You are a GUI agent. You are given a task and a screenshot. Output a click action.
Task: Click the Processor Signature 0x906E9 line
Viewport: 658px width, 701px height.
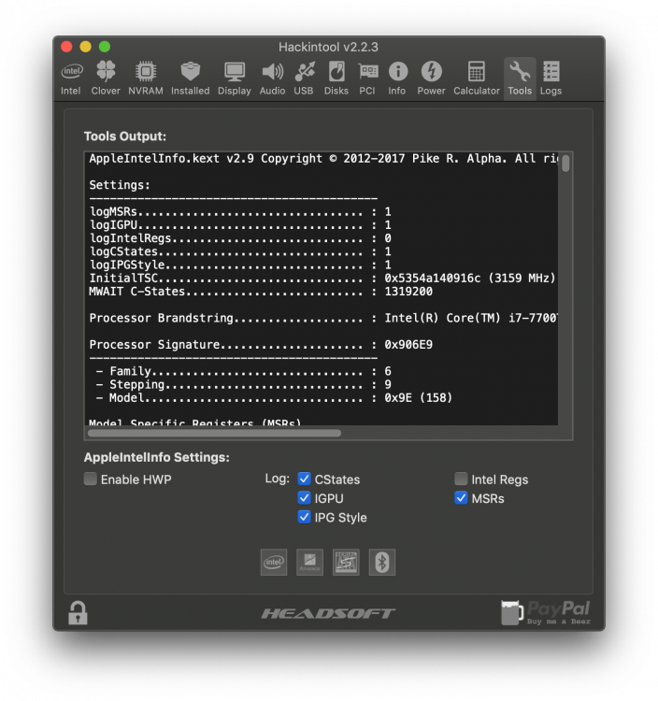(261, 345)
